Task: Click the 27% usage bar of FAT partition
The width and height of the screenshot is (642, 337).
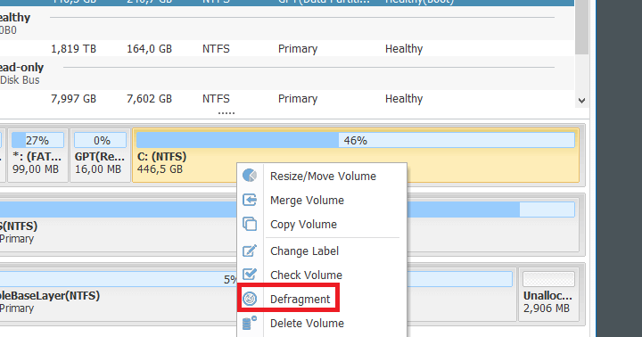Action: [37, 140]
